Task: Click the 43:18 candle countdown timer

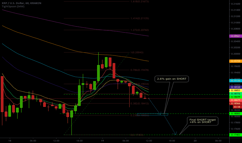Action: [237, 107]
